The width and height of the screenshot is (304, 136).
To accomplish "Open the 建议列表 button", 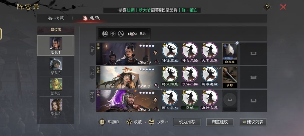I will click(x=253, y=122).
